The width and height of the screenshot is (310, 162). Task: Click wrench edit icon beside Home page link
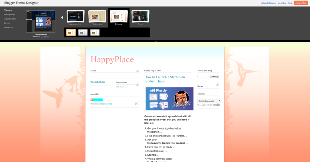point(218,84)
